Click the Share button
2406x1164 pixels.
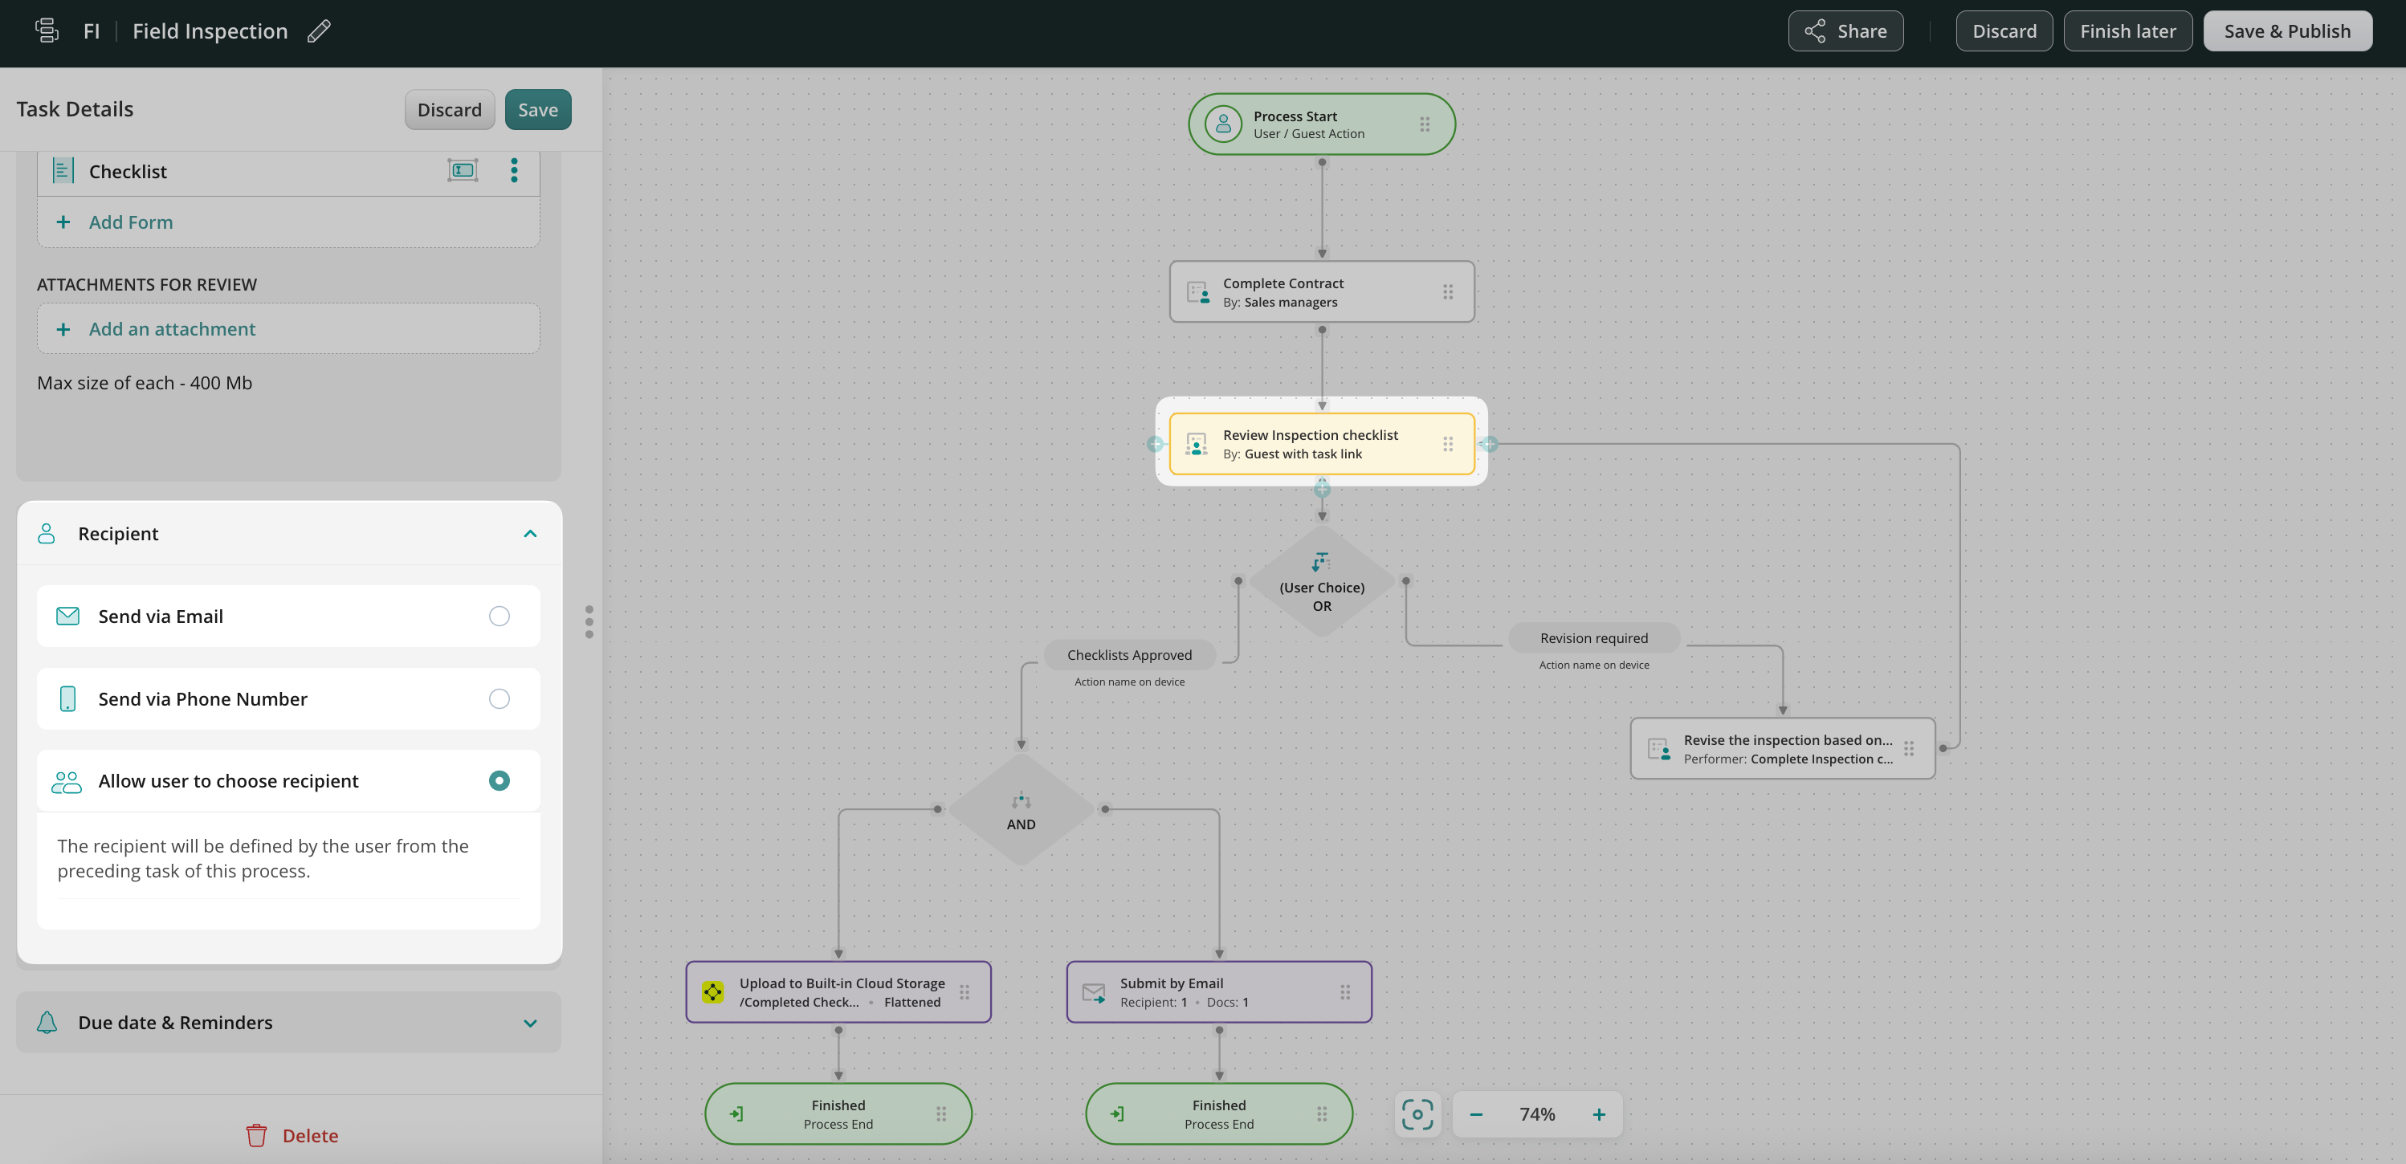1845,31
